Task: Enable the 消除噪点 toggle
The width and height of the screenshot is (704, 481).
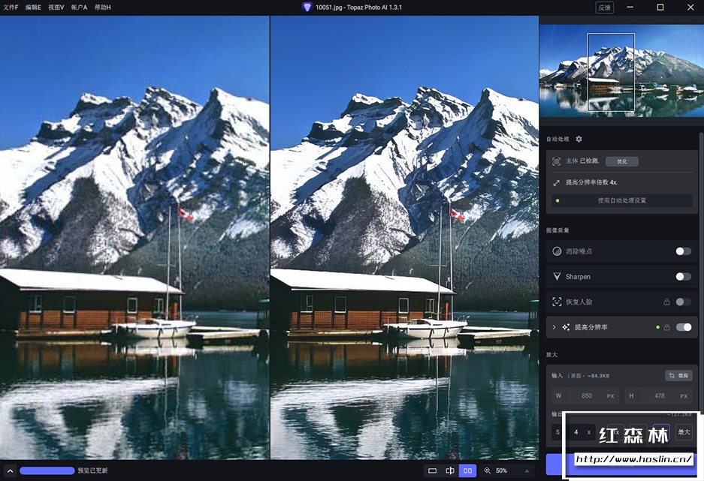Action: pos(684,251)
